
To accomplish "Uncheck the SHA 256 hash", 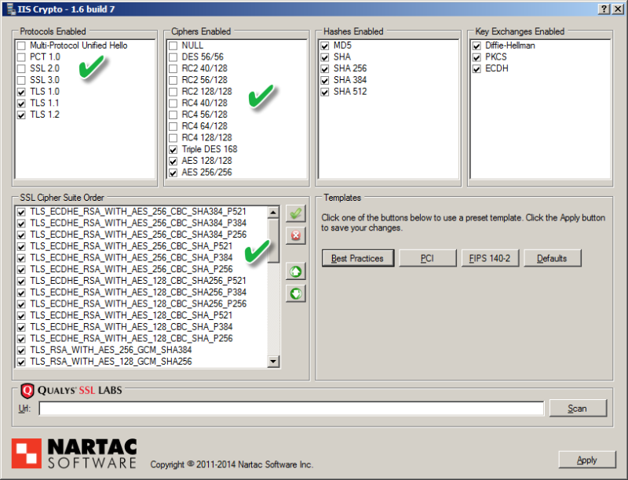I will click(325, 69).
